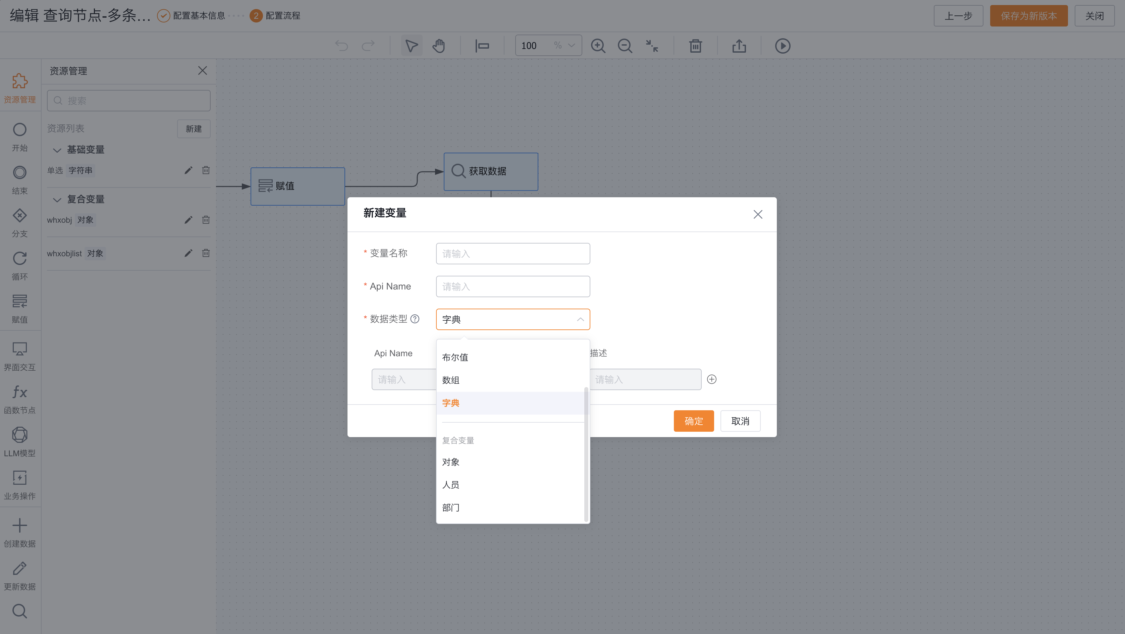This screenshot has height=634, width=1125.
Task: Edit the 单选 字符串 variable
Action: (188, 170)
